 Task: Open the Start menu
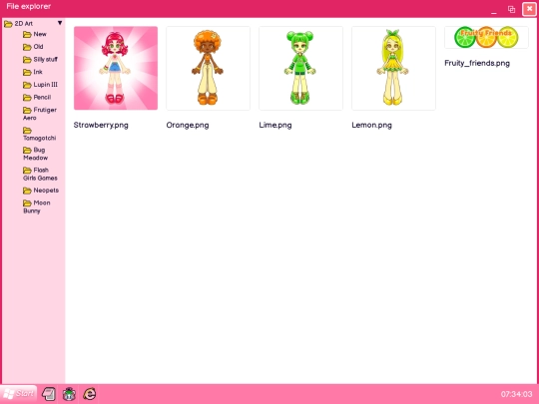coord(18,394)
